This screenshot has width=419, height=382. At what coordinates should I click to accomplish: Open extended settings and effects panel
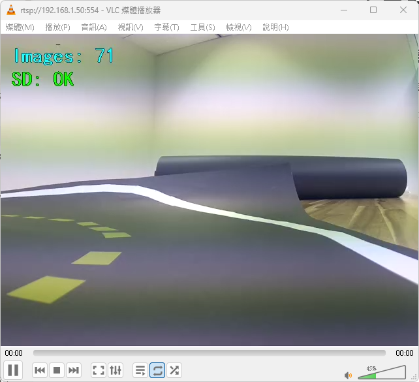(116, 370)
